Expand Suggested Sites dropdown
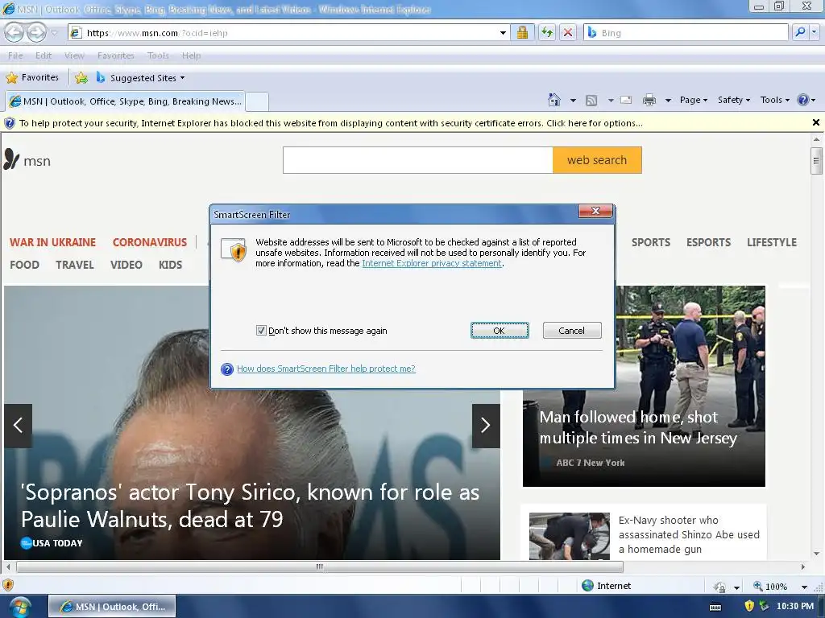 pos(183,78)
